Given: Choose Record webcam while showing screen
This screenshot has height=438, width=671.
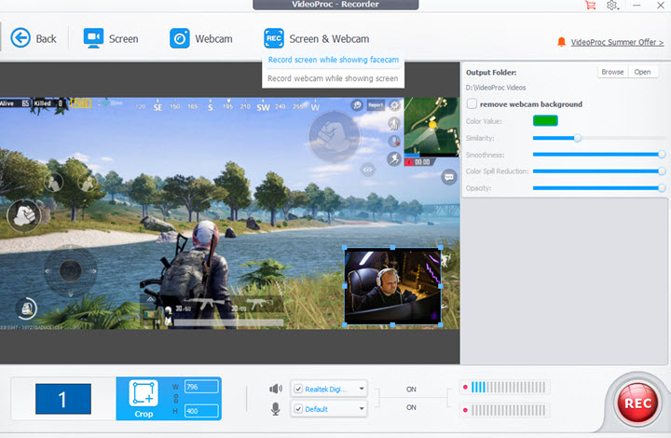Looking at the screenshot, I should (x=333, y=78).
